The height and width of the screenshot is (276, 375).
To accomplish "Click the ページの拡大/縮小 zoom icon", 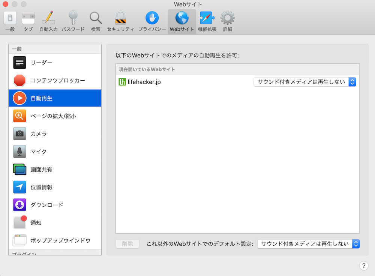I will click(x=19, y=116).
